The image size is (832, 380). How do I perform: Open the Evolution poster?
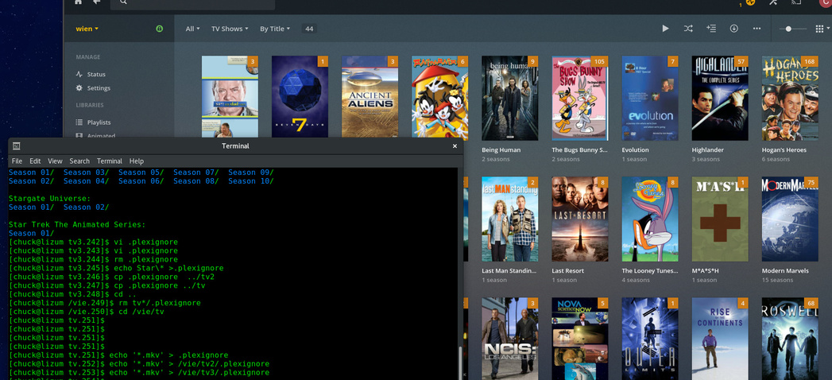coord(650,99)
